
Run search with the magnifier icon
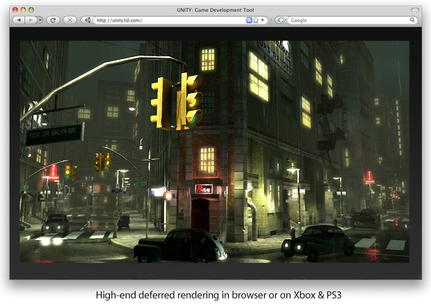pos(413,20)
